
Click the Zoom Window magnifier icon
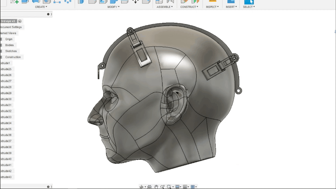169,187
